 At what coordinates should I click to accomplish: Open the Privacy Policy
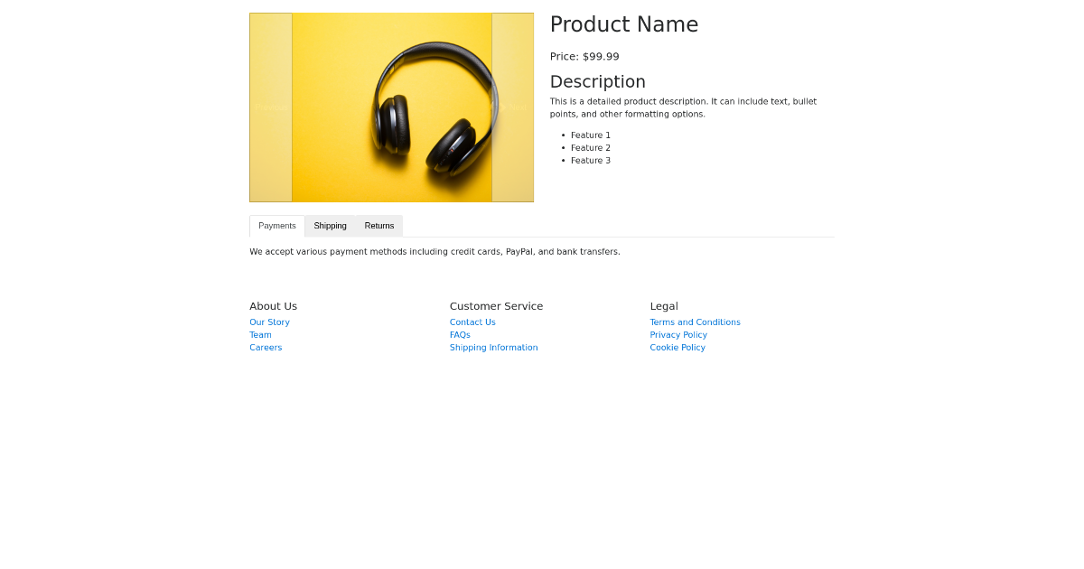[678, 334]
